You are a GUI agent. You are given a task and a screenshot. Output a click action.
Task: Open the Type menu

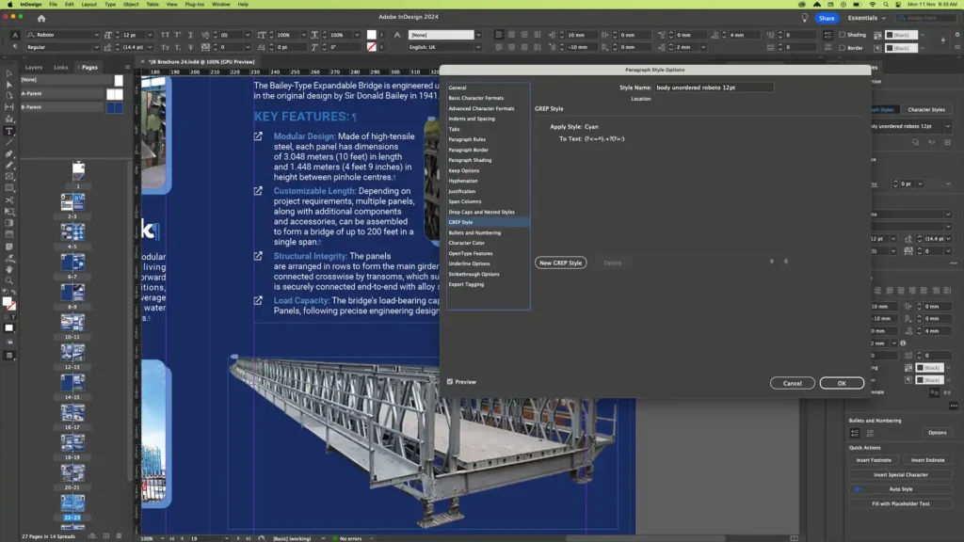(110, 5)
